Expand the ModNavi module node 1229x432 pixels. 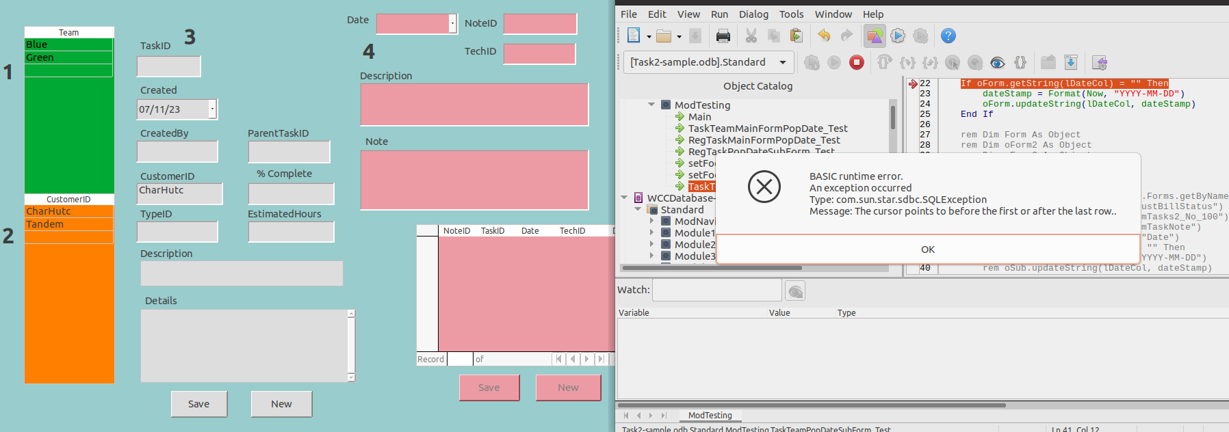click(x=651, y=221)
